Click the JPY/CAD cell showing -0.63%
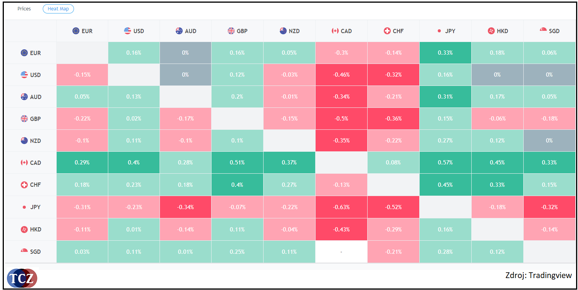The height and width of the screenshot is (290, 578). coord(341,207)
